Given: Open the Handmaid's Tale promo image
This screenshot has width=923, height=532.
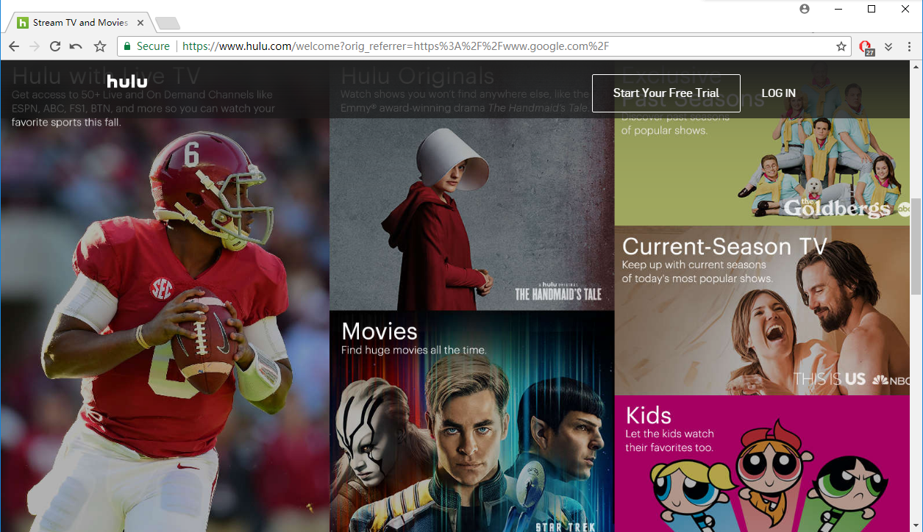Looking at the screenshot, I should (x=471, y=213).
